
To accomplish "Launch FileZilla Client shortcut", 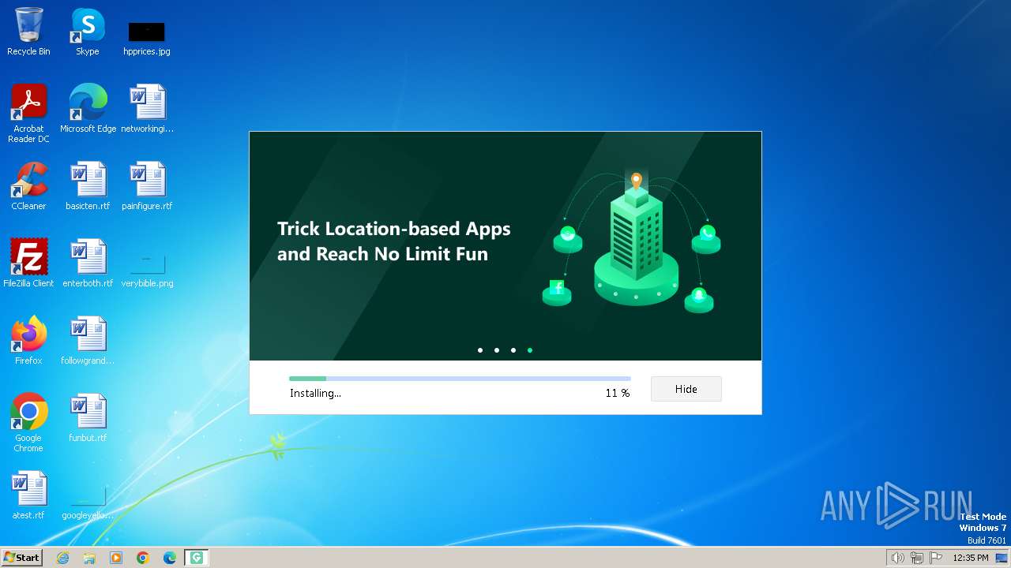I will click(28, 263).
